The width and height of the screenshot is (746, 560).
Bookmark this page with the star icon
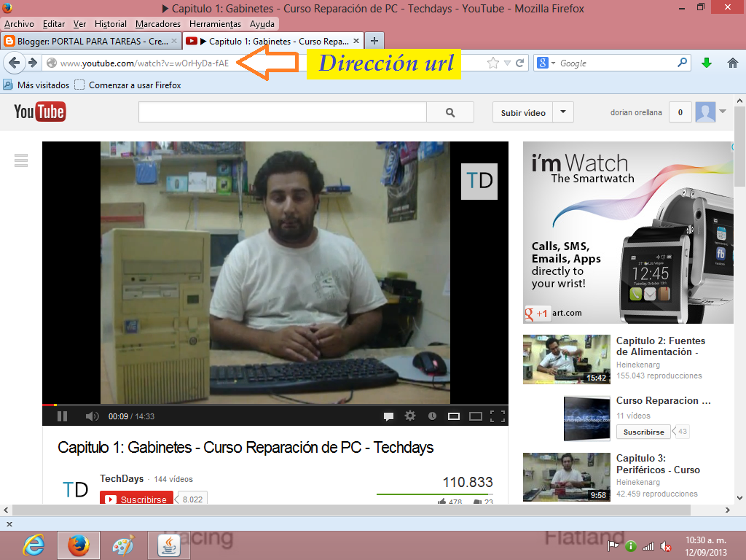pyautogui.click(x=493, y=63)
